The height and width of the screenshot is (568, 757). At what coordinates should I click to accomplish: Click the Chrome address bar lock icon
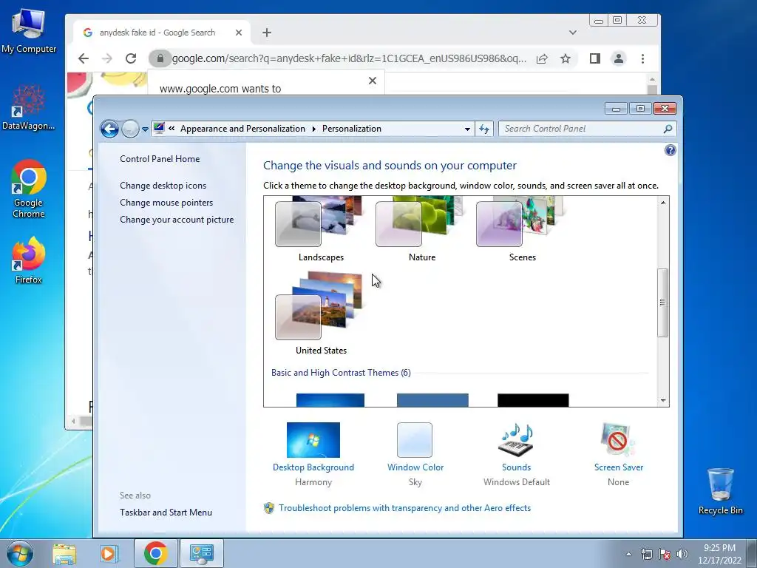[160, 58]
